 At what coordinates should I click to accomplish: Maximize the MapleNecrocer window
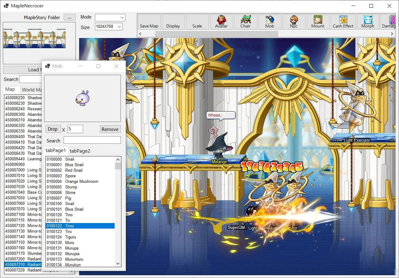click(371, 6)
